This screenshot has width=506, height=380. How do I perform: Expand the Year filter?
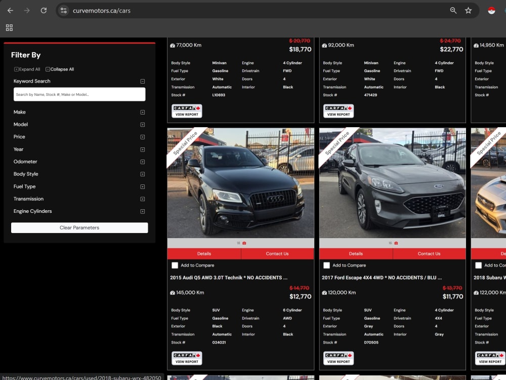pos(142,149)
